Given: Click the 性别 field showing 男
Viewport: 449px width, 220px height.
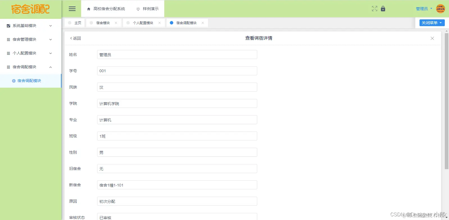Looking at the screenshot, I should [x=177, y=152].
